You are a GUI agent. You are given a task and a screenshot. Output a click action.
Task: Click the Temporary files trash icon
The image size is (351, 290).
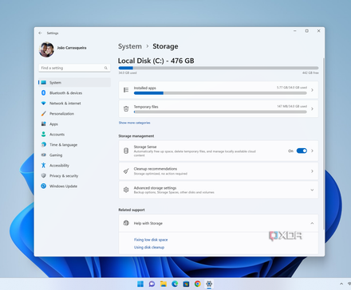tap(126, 108)
